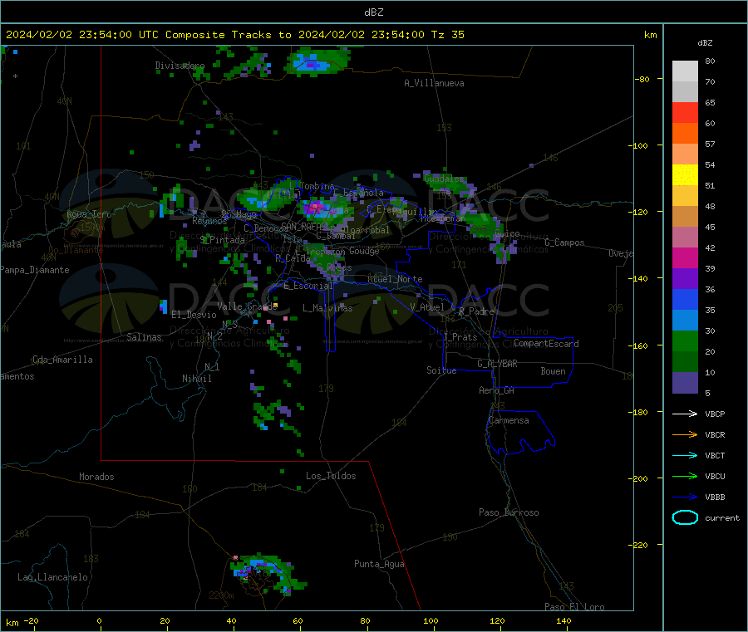Click the Carmensa location label
748x632 pixels.
coord(509,420)
